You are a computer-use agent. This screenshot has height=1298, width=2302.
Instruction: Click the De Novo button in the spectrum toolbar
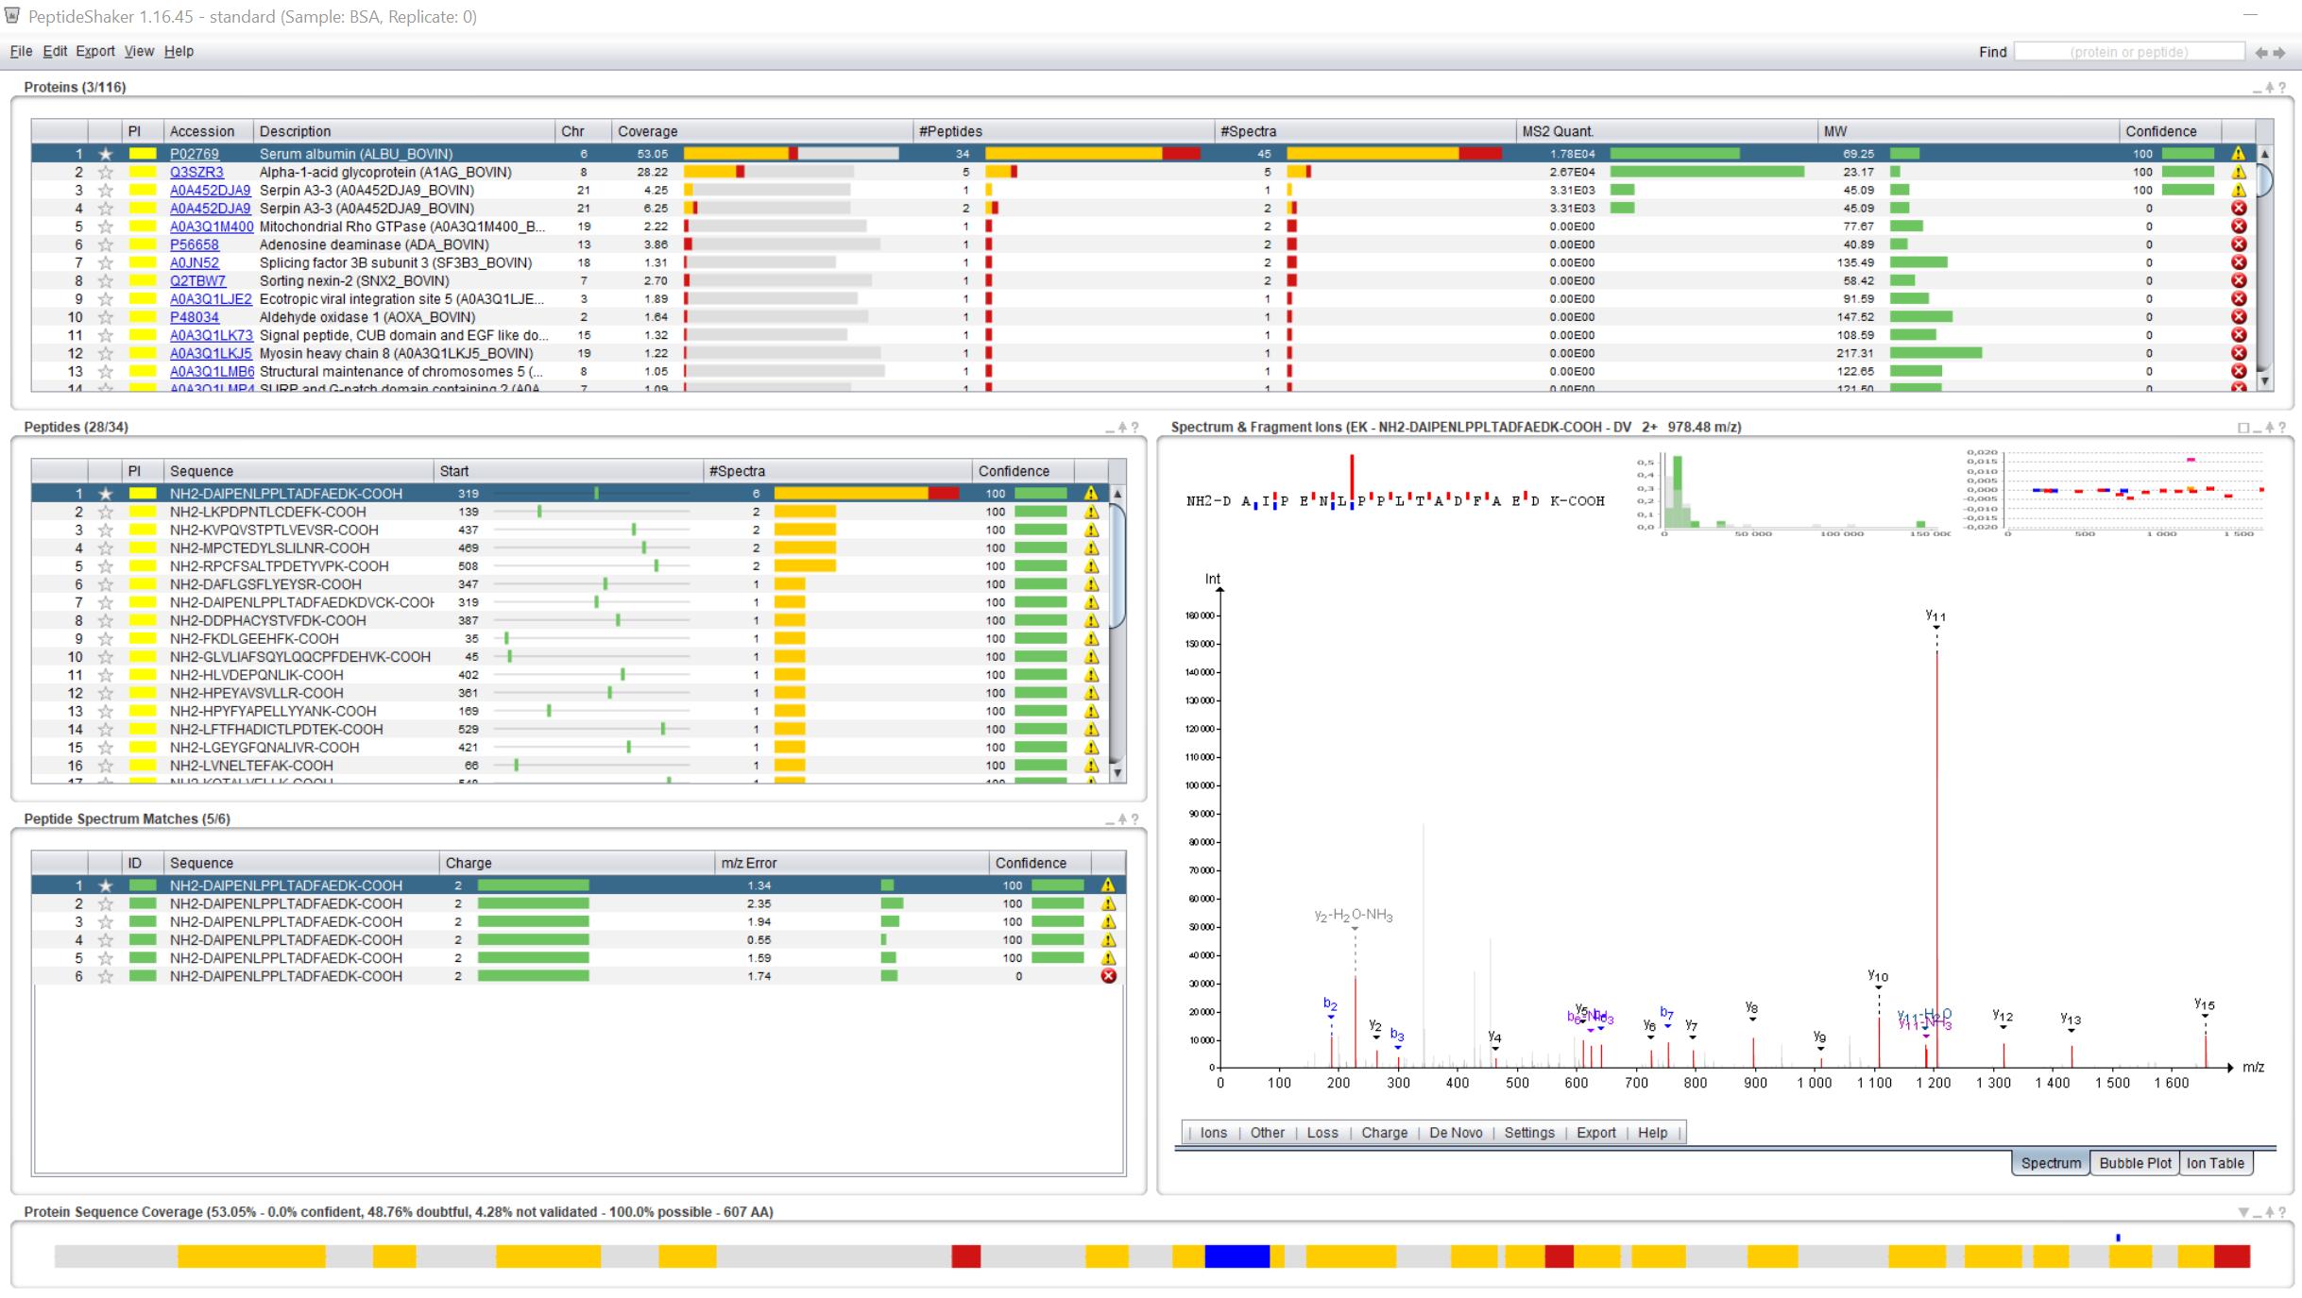tap(1456, 1132)
